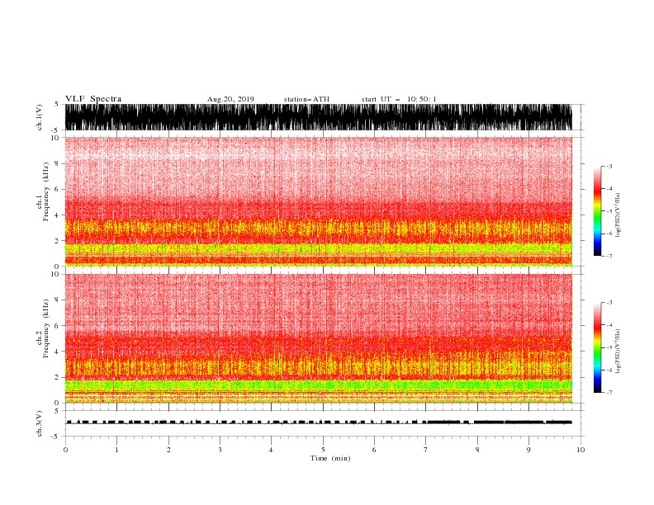Click the "5" volt tick on ch.1(V) axis
The height and width of the screenshot is (505, 654).
[58, 105]
